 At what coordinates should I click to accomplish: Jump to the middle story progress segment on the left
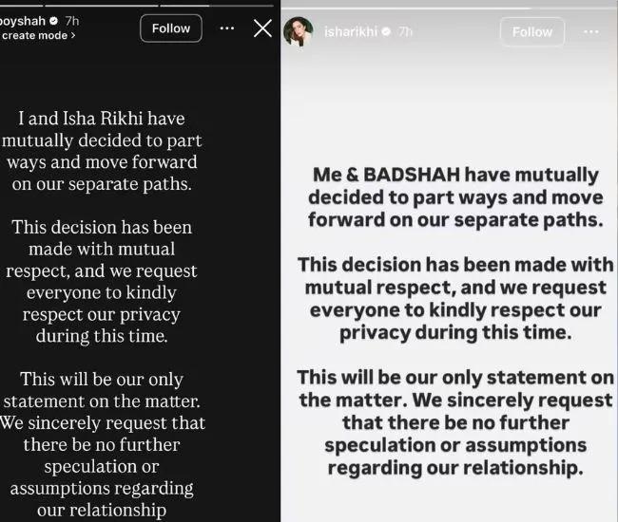point(102,6)
